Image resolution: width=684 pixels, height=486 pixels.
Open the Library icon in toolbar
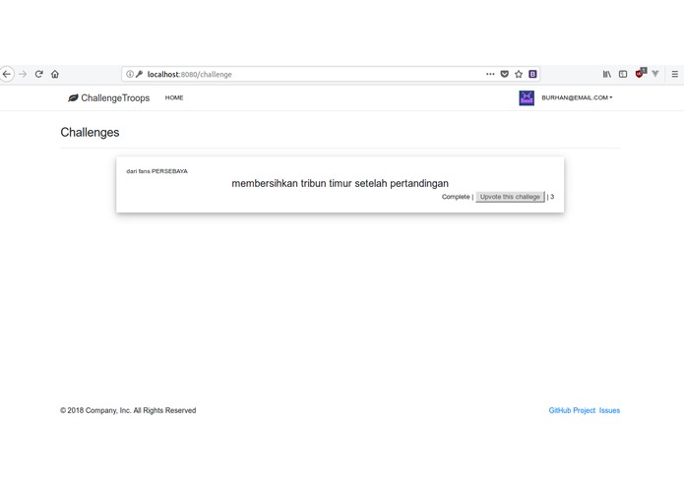(607, 74)
